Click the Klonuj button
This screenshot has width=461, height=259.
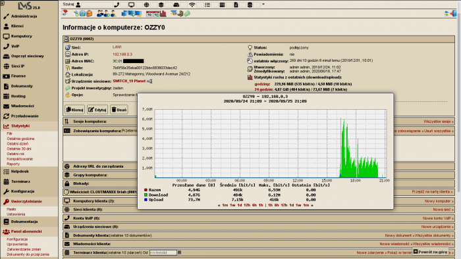pos(74,110)
